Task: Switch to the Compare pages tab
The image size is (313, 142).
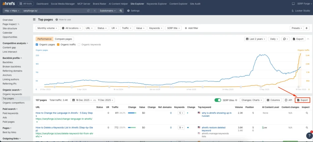Action: 63,39
